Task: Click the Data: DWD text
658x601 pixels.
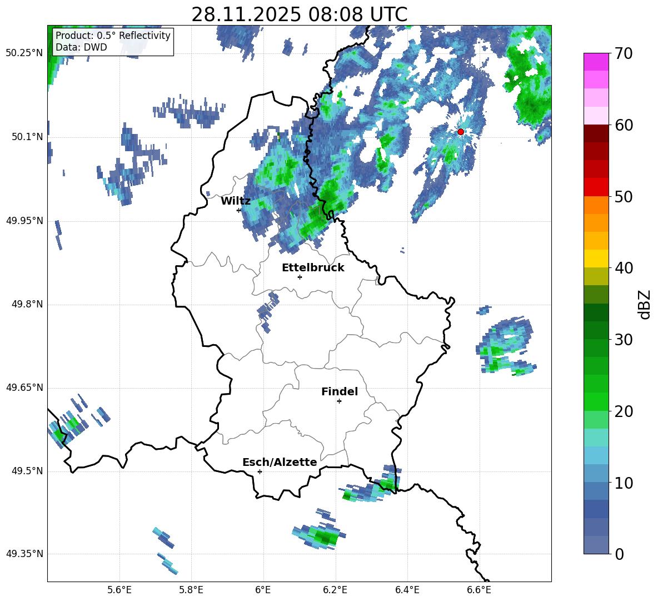Action: (x=81, y=47)
